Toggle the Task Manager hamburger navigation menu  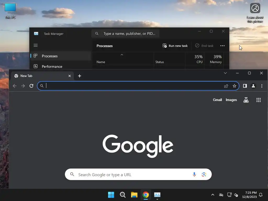(36, 45)
